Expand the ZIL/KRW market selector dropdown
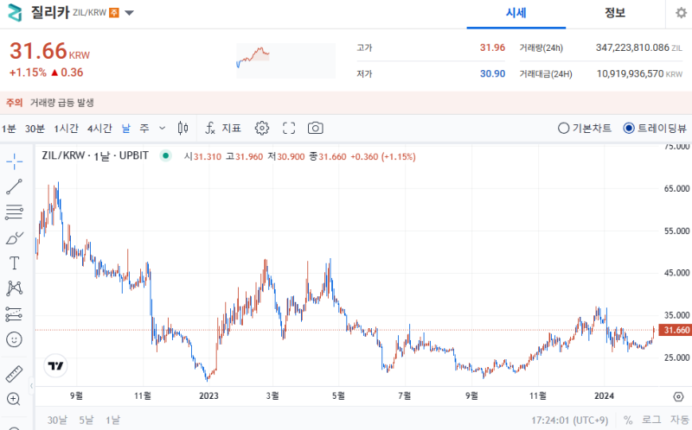Viewport: 692px width, 430px height. (x=129, y=13)
